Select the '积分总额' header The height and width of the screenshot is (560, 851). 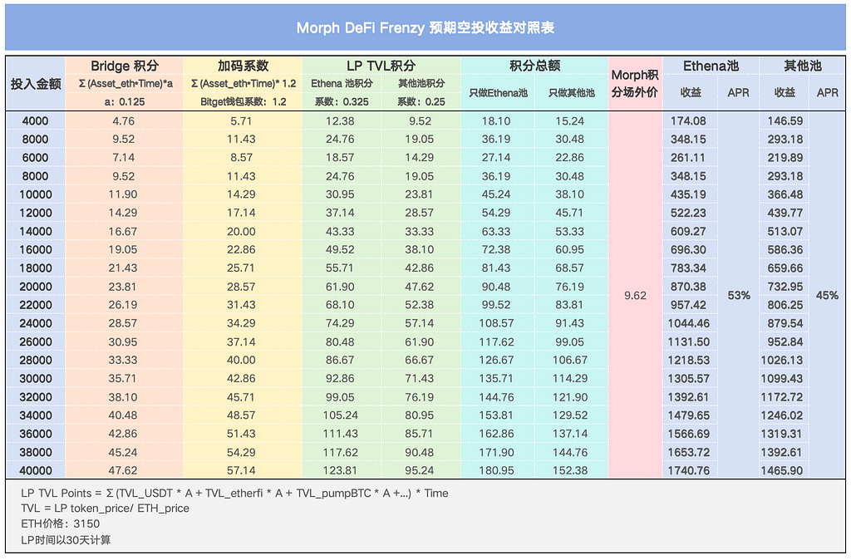(534, 66)
